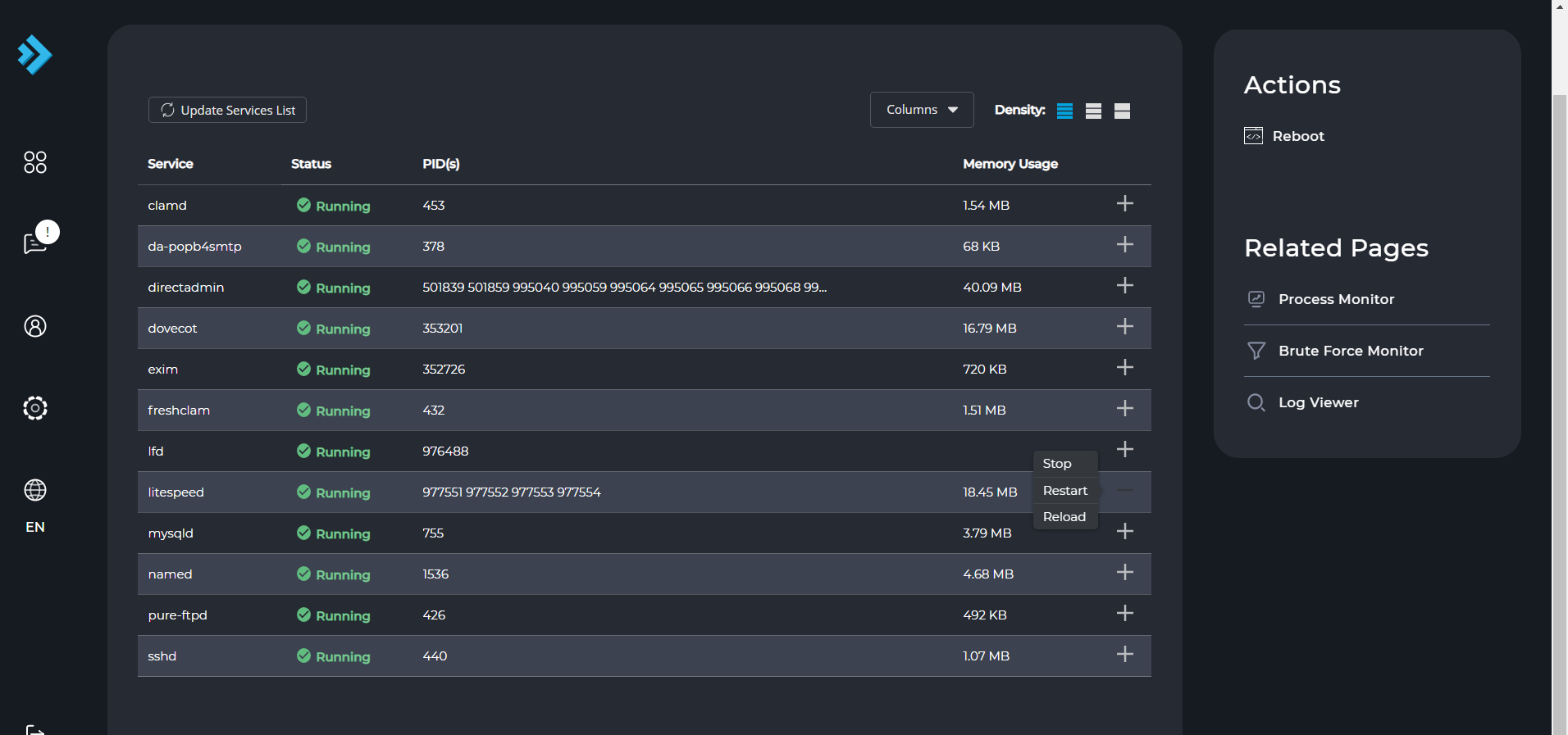Choose Restart in the litespeed action menu
1568x735 pixels.
(1065, 491)
